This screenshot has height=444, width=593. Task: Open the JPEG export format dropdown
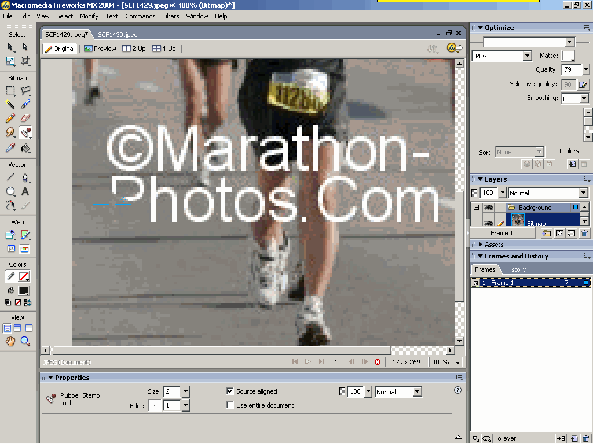pos(527,56)
